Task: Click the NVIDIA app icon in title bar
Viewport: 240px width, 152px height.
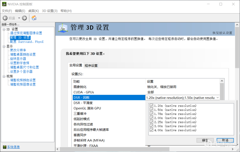Action: click(4, 4)
